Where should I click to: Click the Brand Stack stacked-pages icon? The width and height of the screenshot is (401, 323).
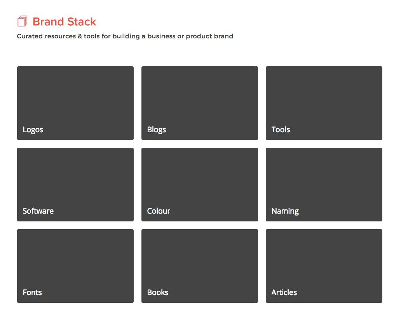[x=22, y=21]
